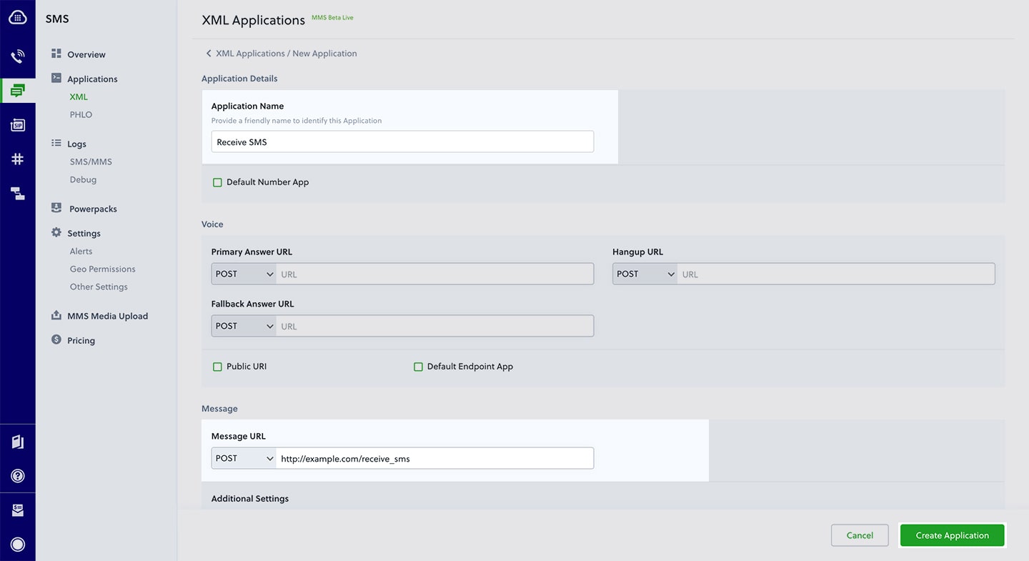Cancel the new application form
The image size is (1029, 561).
pyautogui.click(x=859, y=535)
